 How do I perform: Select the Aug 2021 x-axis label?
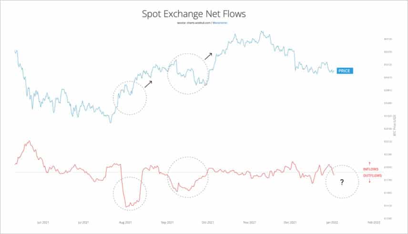[125, 222]
